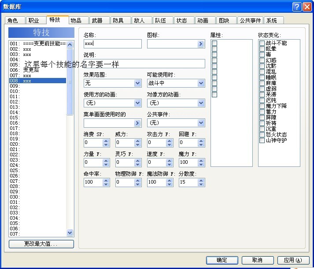Click the 应用(A) button

coord(293,260)
